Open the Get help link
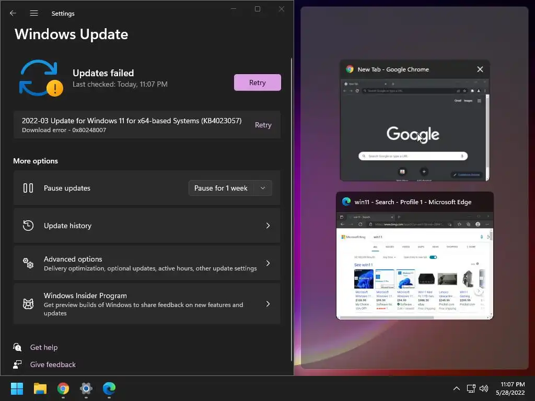This screenshot has height=401, width=535. pyautogui.click(x=44, y=347)
